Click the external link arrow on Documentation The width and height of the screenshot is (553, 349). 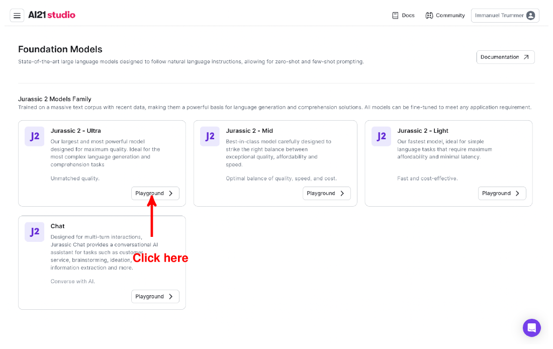[526, 57]
